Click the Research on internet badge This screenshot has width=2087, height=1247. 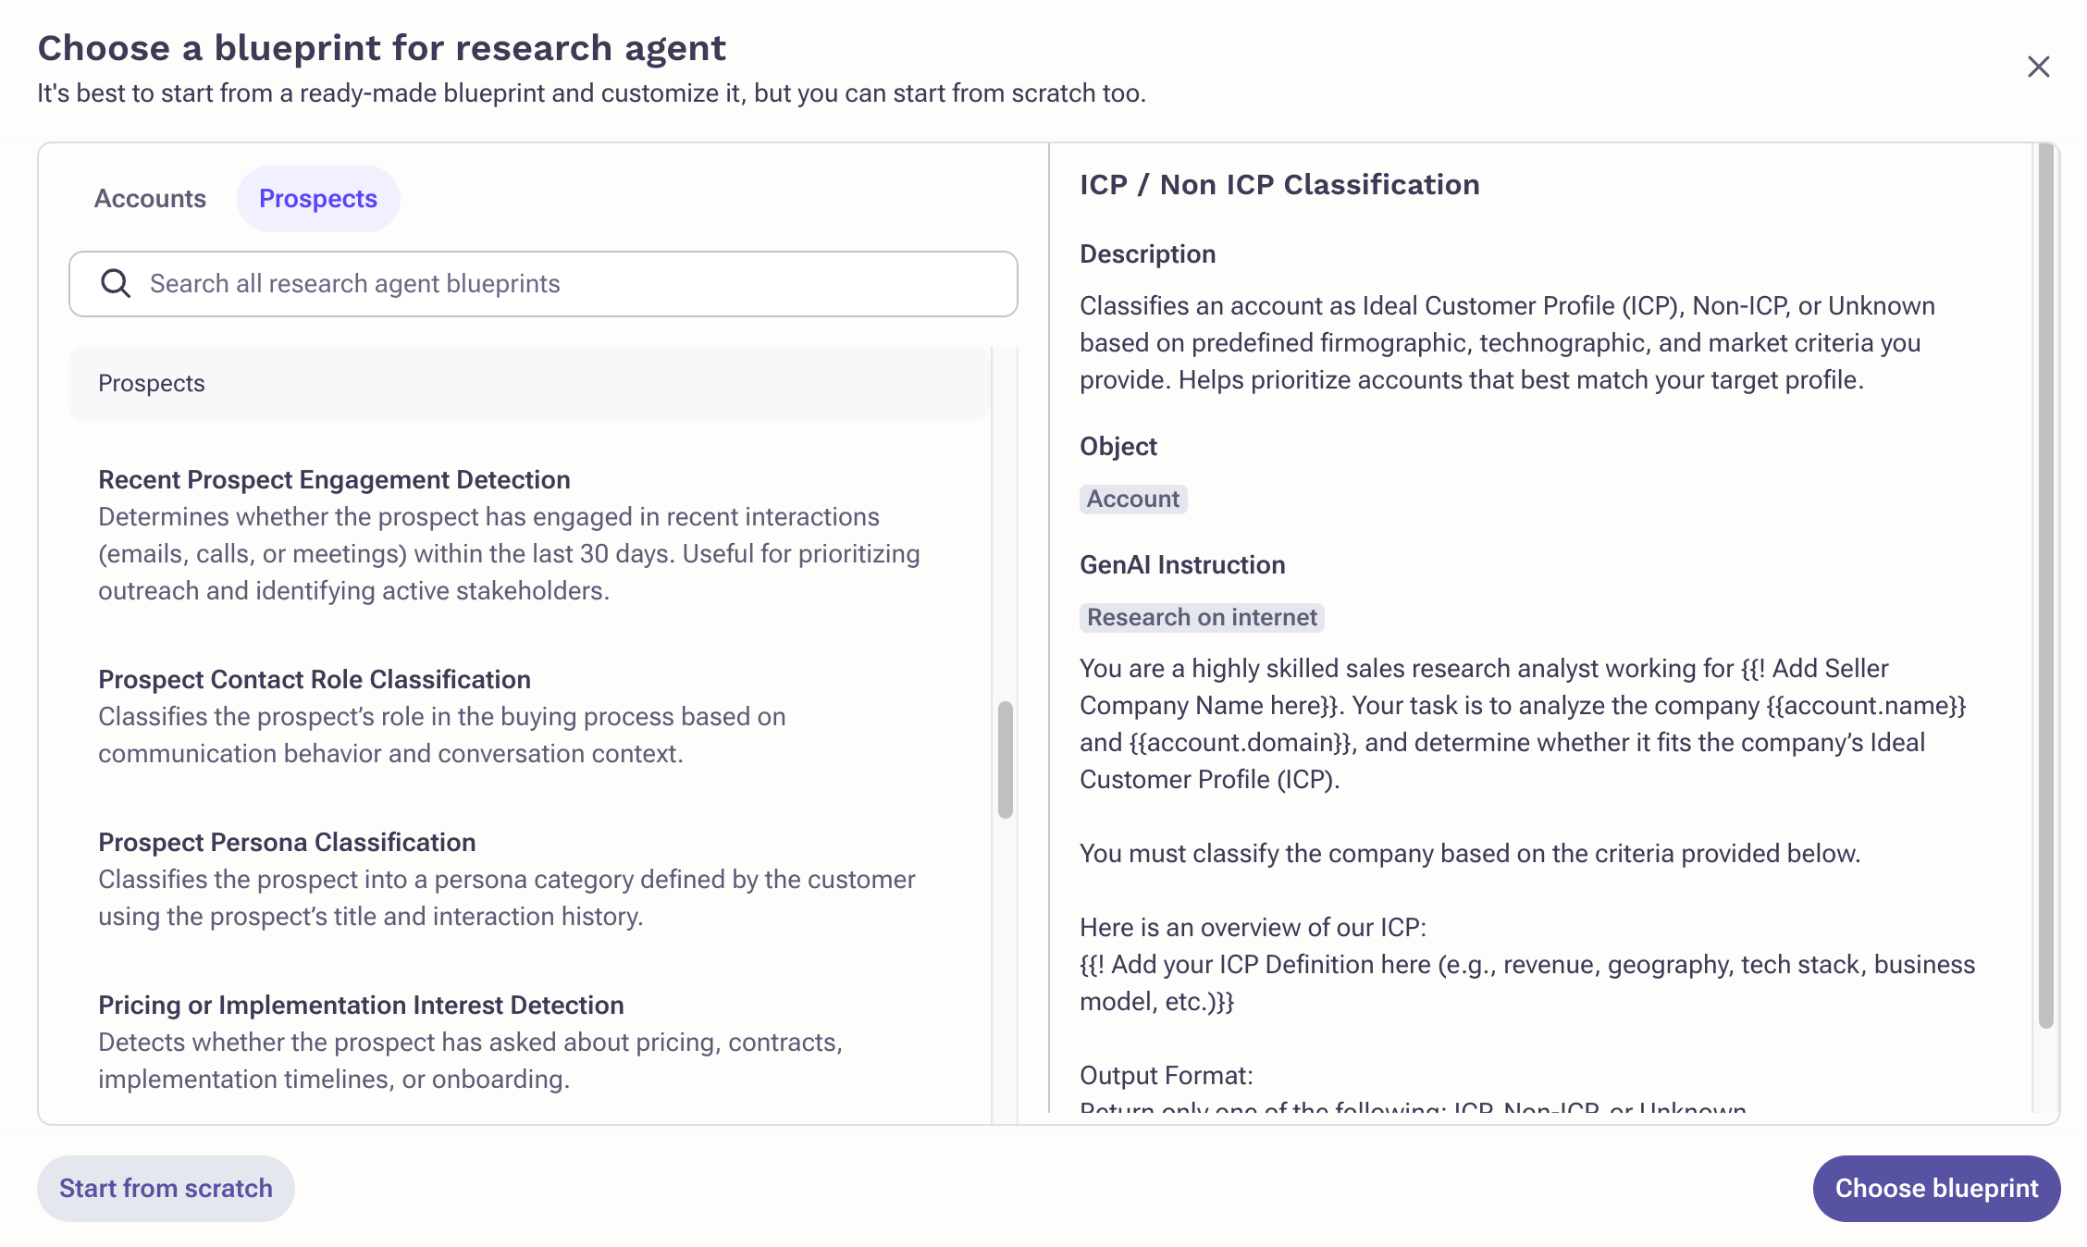point(1201,616)
